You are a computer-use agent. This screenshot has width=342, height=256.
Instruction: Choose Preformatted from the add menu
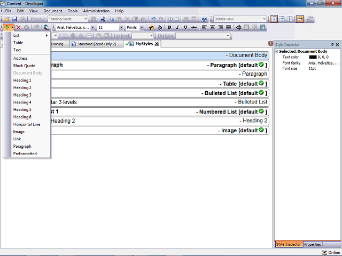(31, 154)
